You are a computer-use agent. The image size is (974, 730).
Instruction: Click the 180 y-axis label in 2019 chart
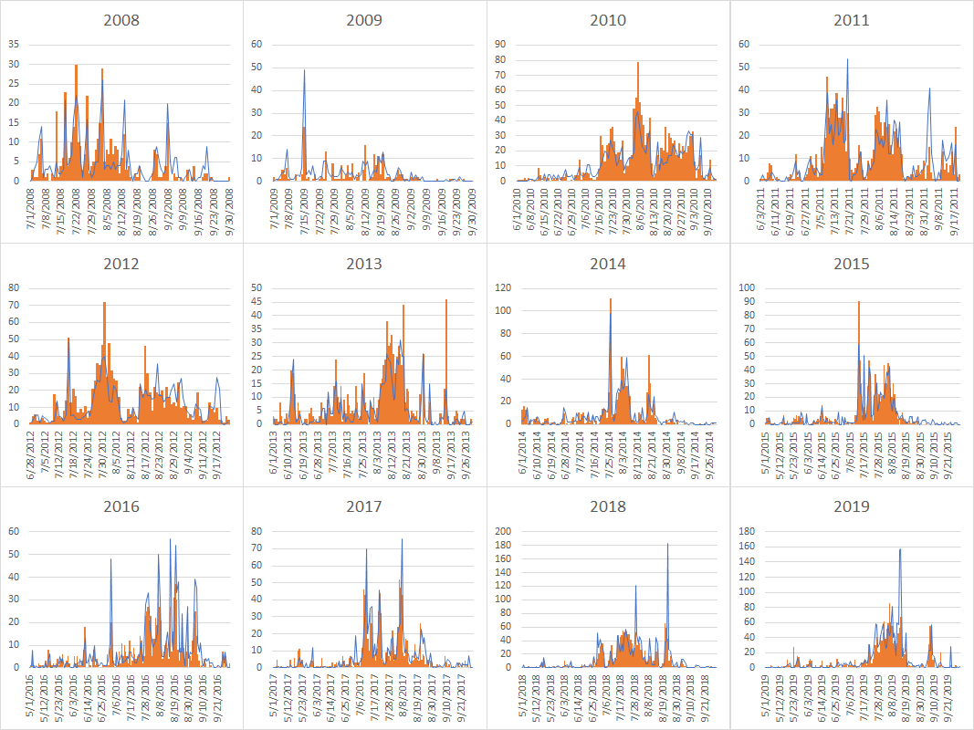(x=744, y=531)
